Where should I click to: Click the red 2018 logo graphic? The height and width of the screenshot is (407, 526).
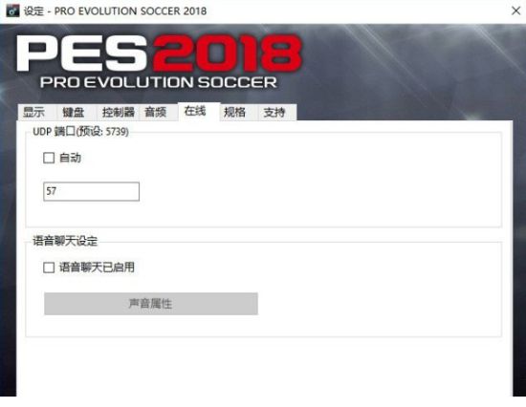click(x=227, y=53)
